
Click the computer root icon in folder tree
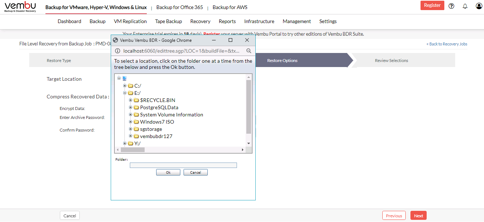[x=124, y=78]
